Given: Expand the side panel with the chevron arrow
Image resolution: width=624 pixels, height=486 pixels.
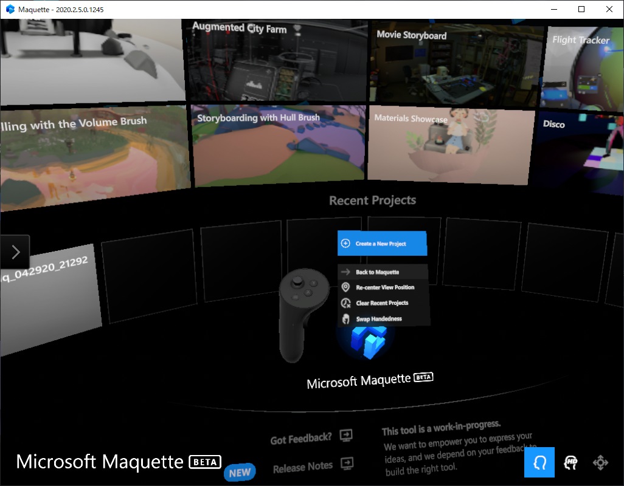Looking at the screenshot, I should pos(15,252).
